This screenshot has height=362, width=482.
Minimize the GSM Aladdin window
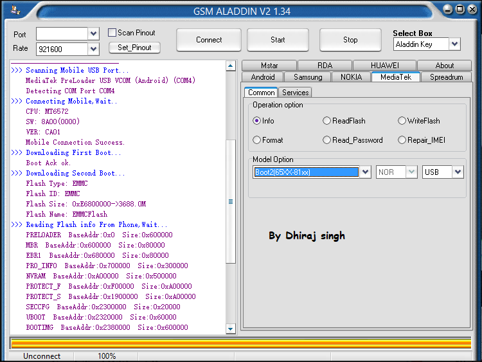[448, 9]
